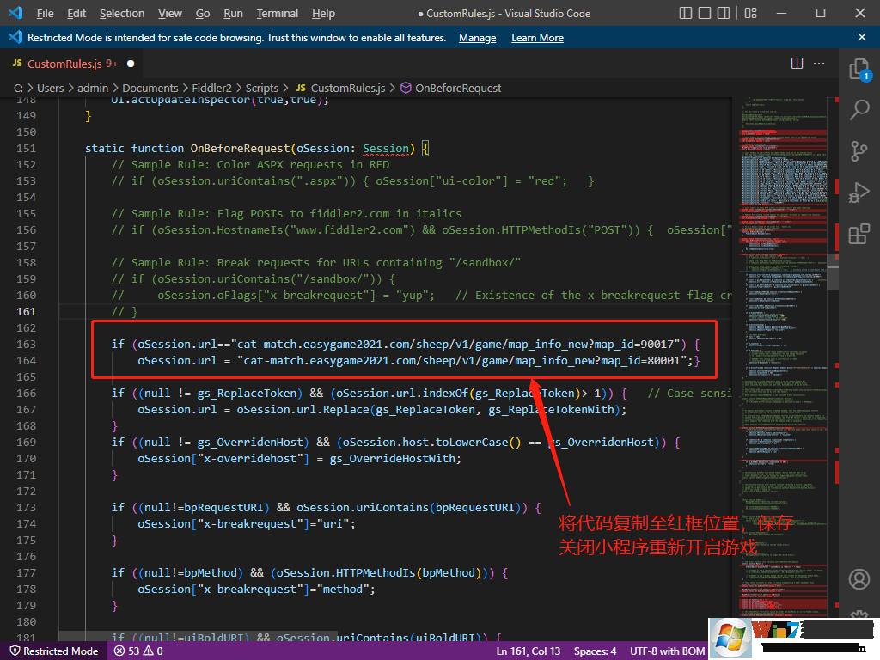Click the errors count in the status bar
Viewport: 880px width, 660px height.
point(125,651)
